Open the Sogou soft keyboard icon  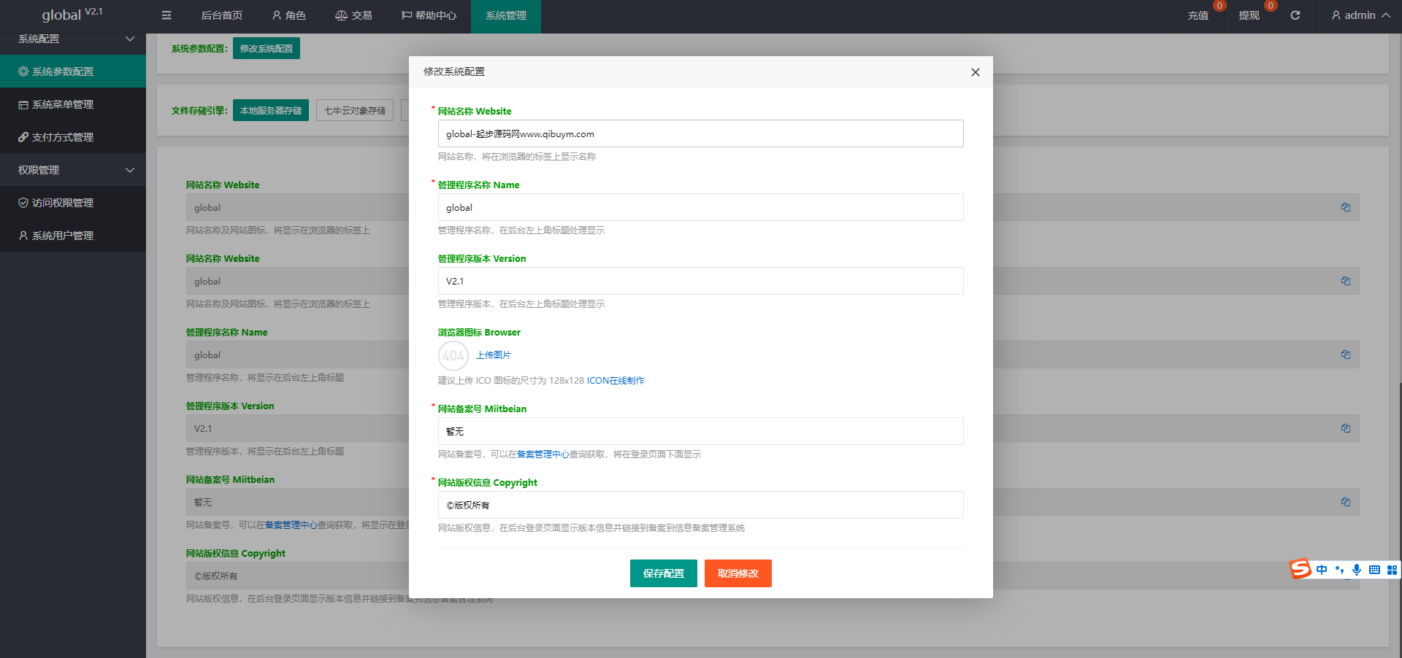point(1374,570)
